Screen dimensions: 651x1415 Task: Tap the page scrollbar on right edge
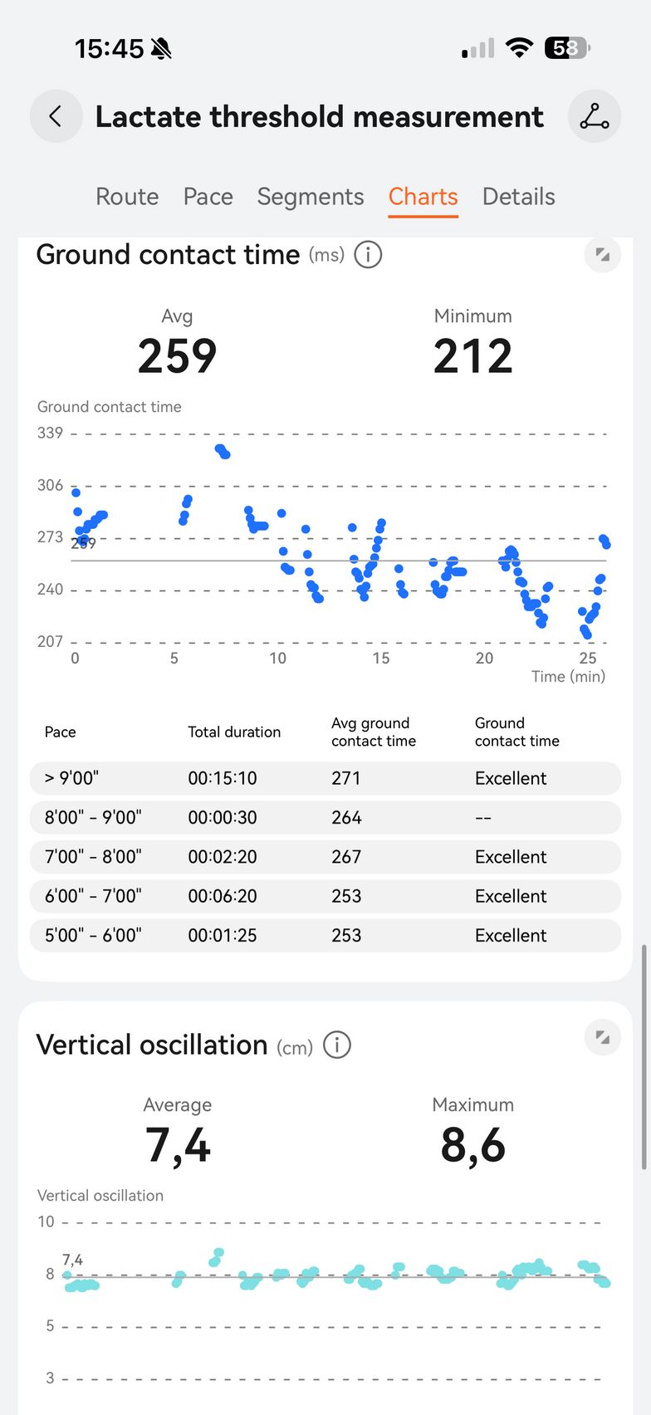click(x=644, y=1056)
